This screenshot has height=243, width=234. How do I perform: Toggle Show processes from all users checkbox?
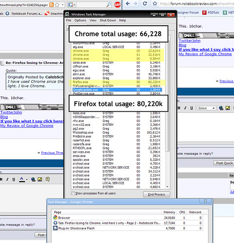click(x=73, y=193)
